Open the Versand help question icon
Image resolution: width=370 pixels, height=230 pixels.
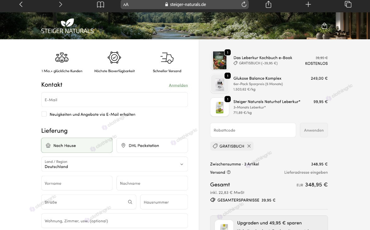point(229,172)
